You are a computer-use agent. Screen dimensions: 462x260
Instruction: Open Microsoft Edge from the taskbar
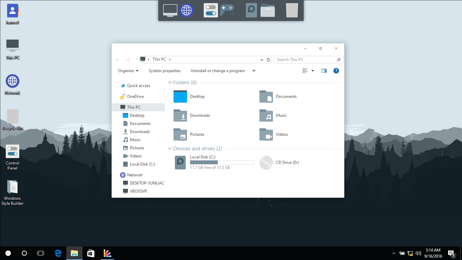click(x=58, y=253)
